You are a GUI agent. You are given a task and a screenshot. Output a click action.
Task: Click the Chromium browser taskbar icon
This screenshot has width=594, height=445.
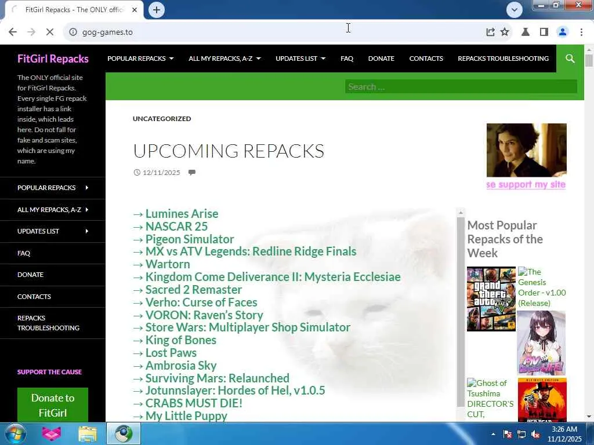tap(124, 433)
